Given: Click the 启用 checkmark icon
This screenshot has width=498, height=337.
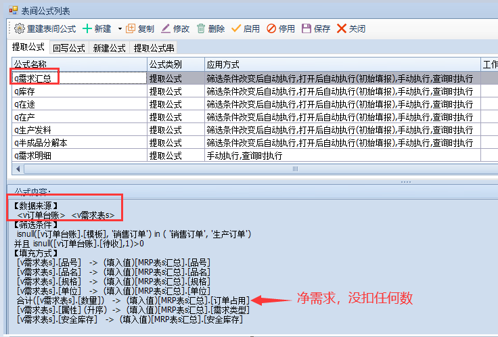Looking at the screenshot, I should [x=236, y=28].
